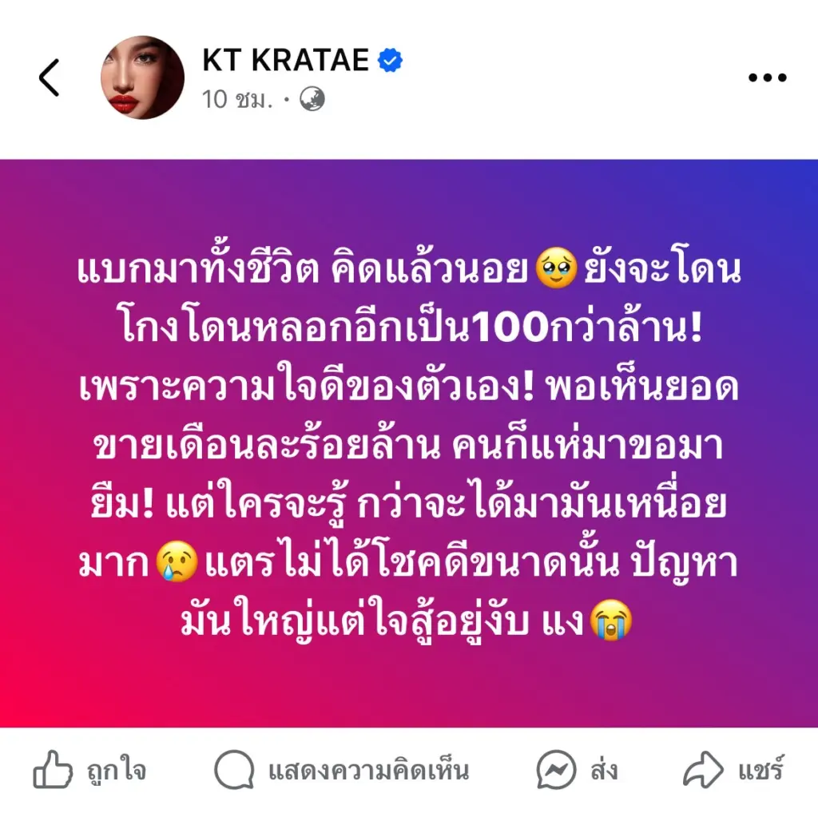
Task: Like the post with thumbs-up icon
Action: tap(53, 770)
